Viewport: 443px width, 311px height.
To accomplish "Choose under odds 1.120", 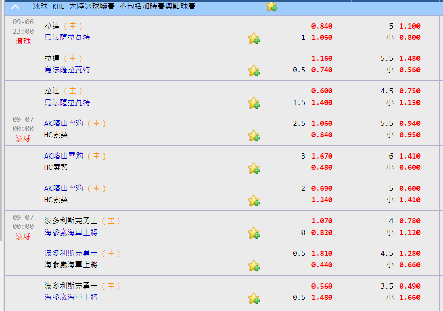I will (410, 232).
